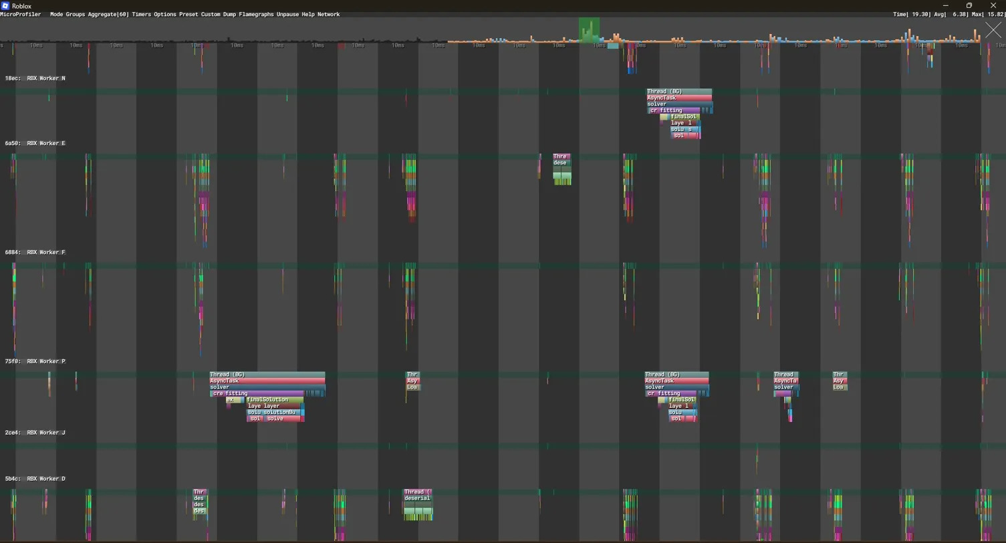1006x543 pixels.
Task: Select the '75f0: RBX Worker P' thread label
Action: 35,361
